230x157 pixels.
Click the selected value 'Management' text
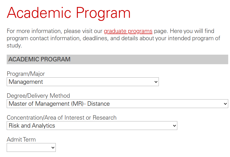coord(26,82)
